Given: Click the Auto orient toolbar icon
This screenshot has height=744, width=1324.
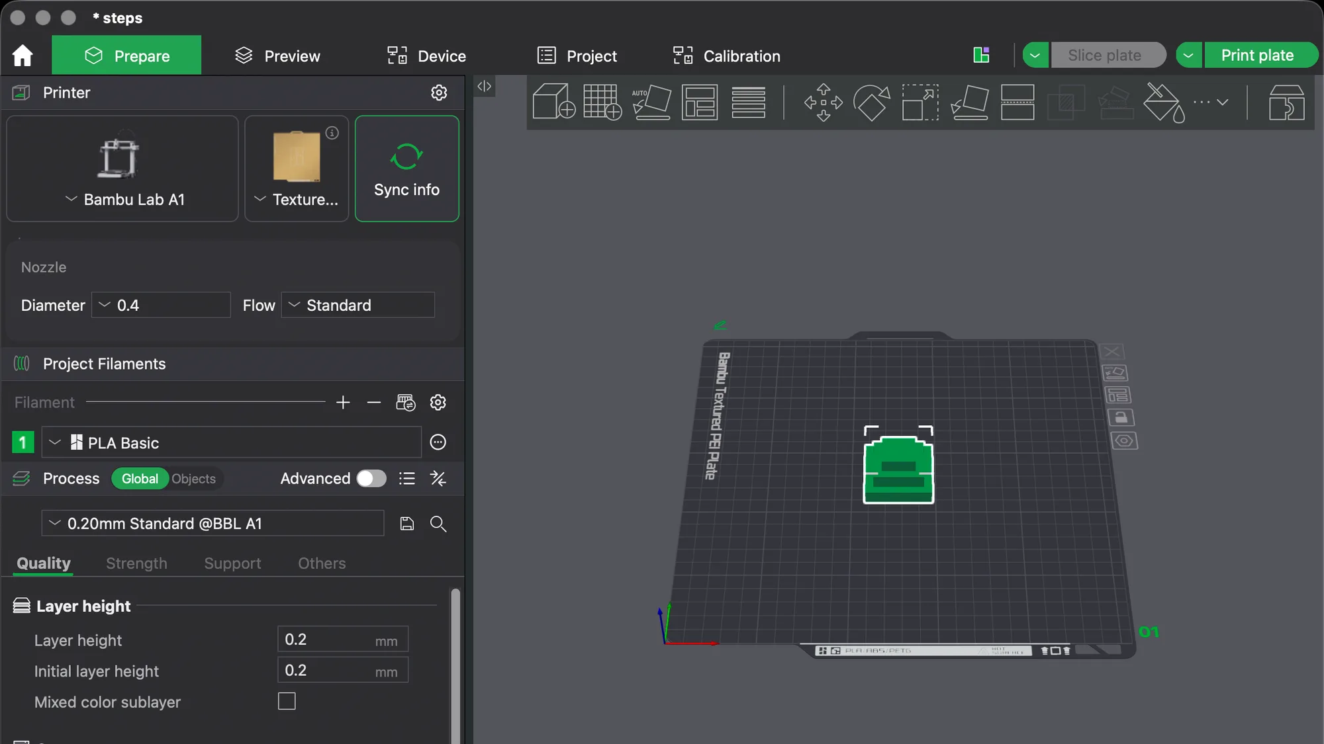Looking at the screenshot, I should [651, 102].
